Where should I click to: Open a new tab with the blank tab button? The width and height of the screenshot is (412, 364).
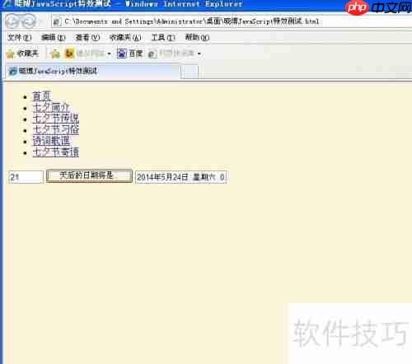[190, 72]
